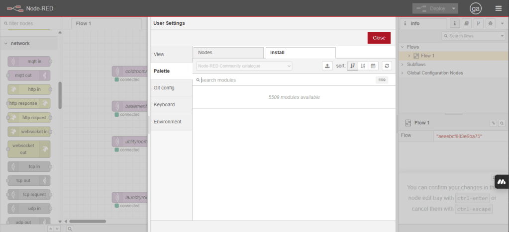
Task: Sort modules by recent date icon
Action: click(373, 66)
